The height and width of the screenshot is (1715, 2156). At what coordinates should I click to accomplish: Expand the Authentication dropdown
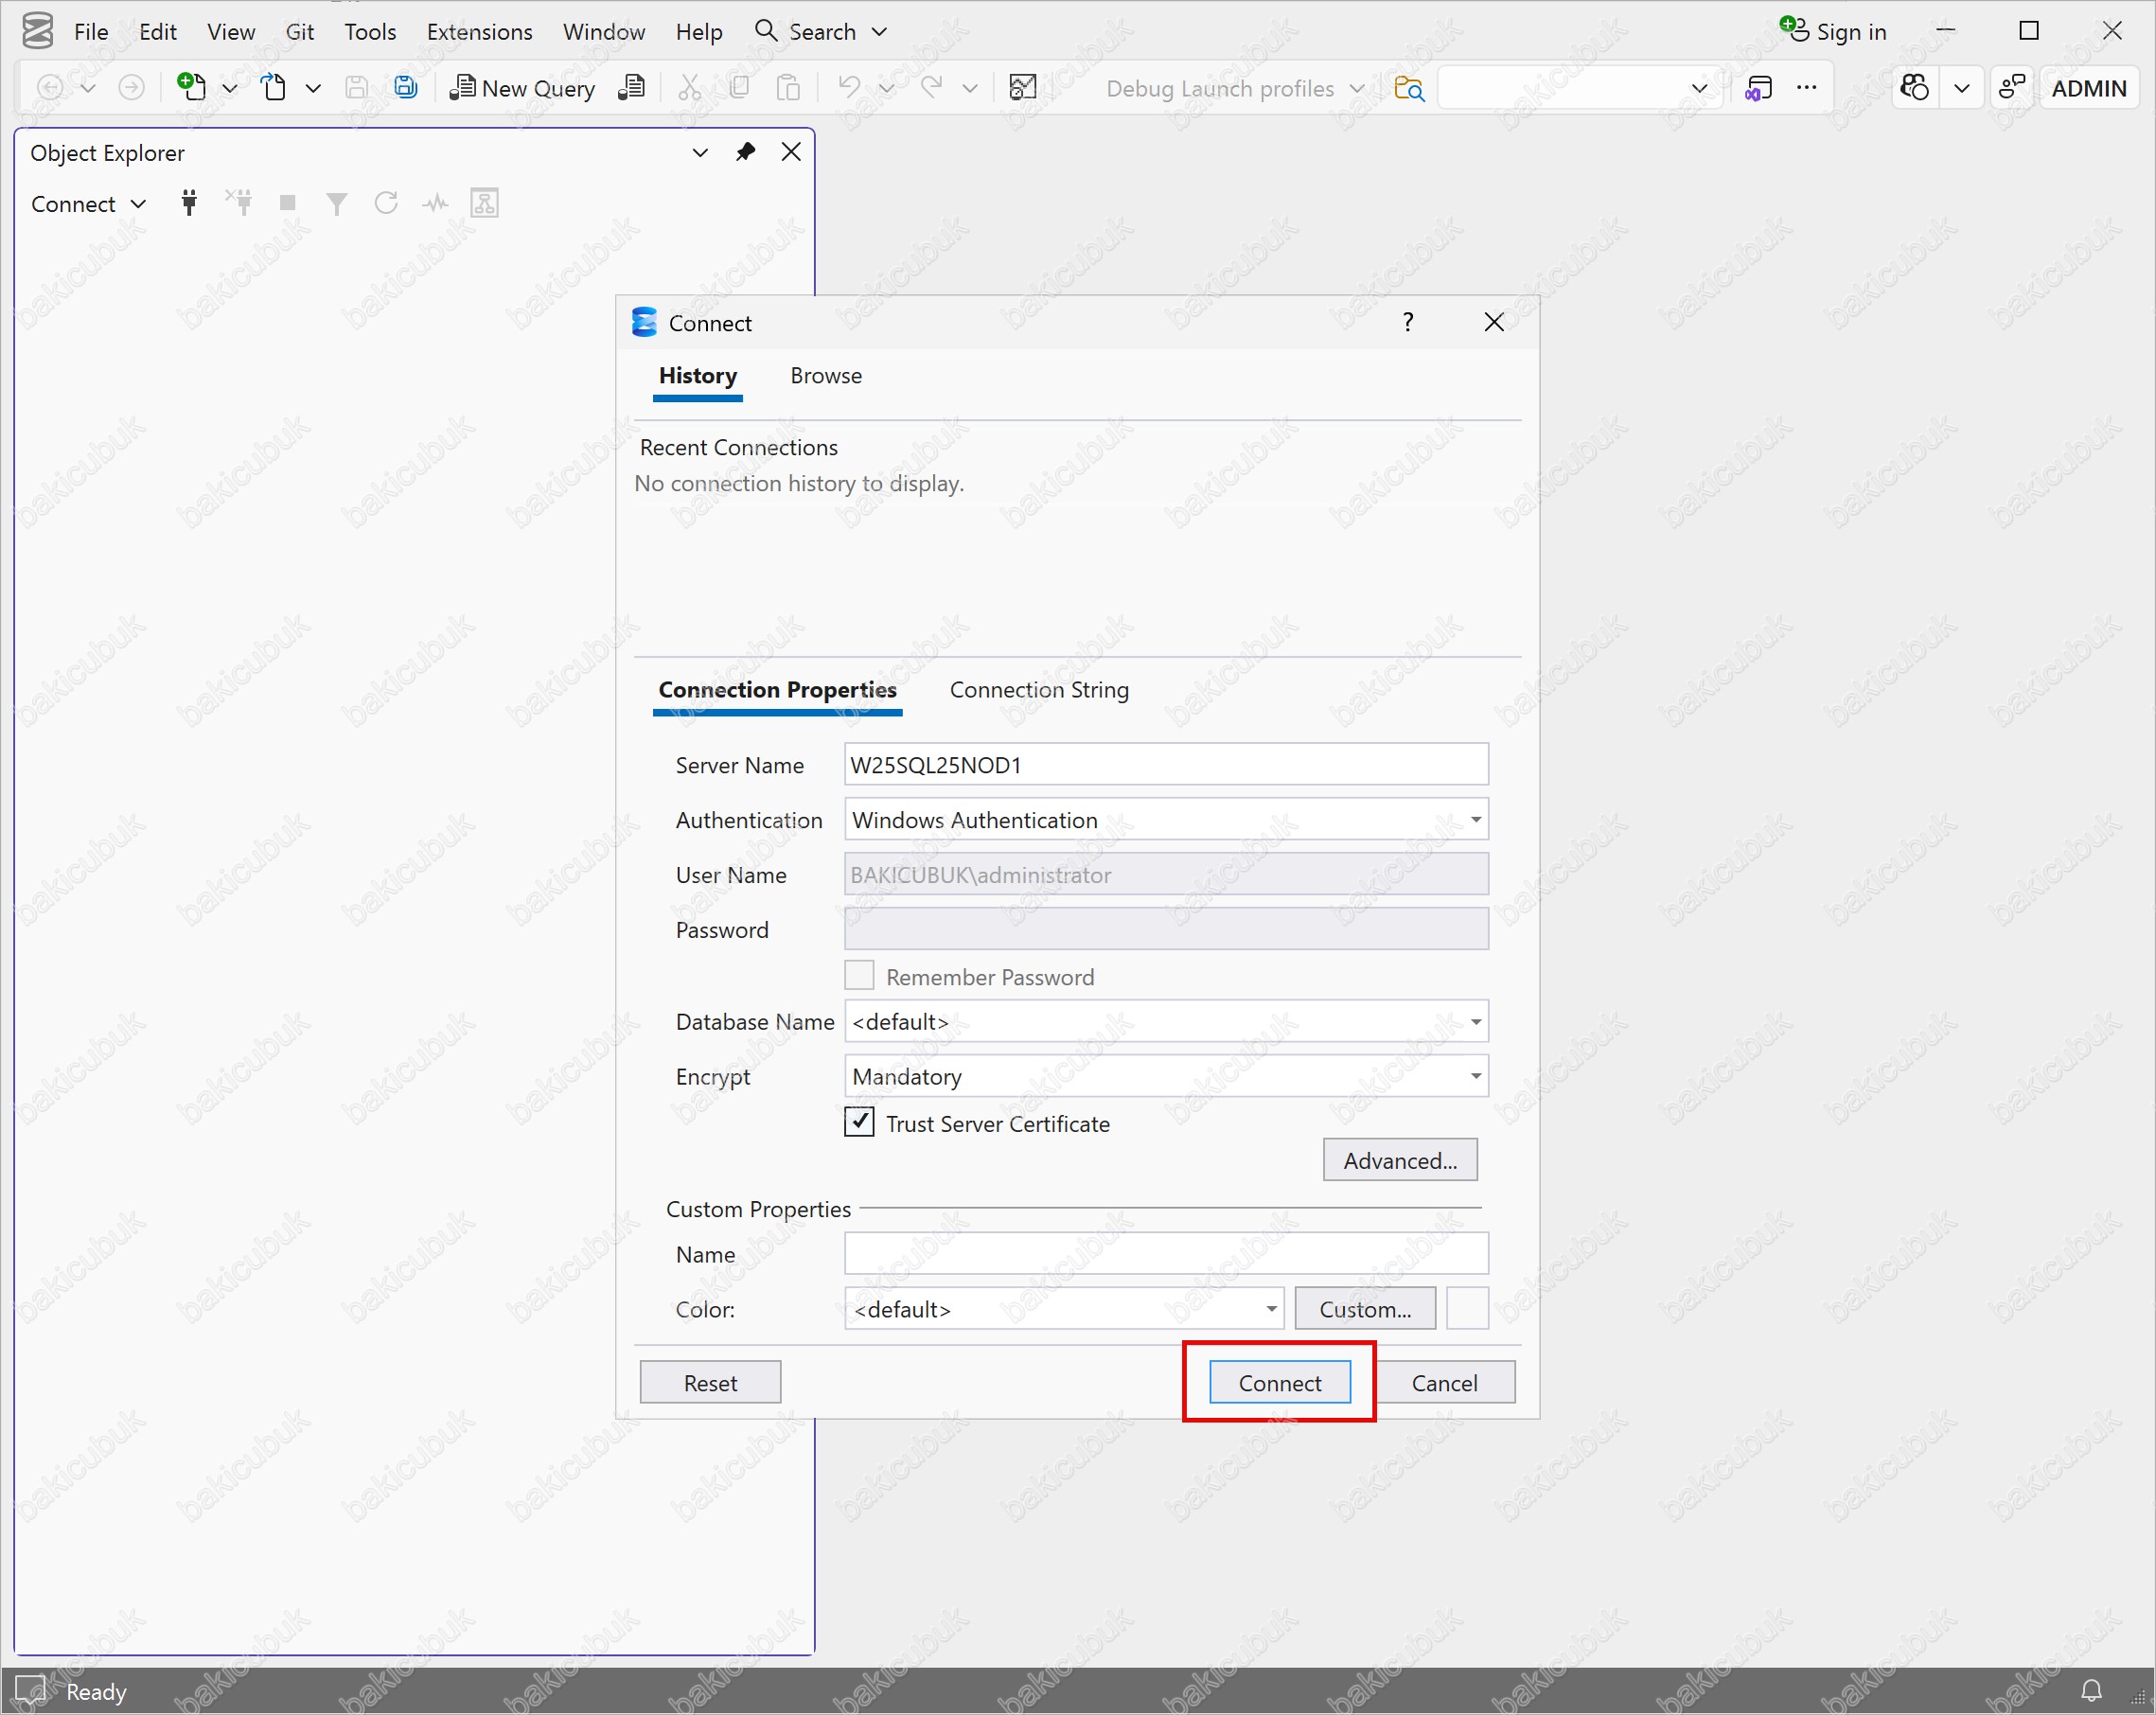(x=1475, y=820)
